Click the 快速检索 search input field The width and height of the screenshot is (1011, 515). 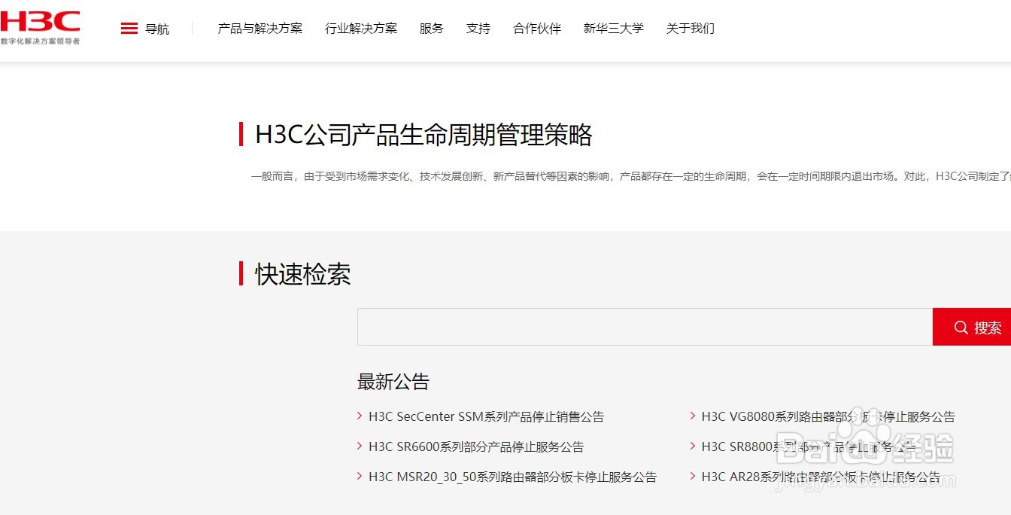645,327
